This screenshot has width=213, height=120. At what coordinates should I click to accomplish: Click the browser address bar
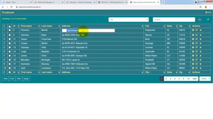pyautogui.click(x=106, y=7)
